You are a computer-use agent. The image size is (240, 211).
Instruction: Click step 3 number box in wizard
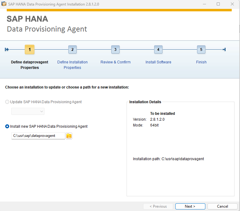[115, 49]
